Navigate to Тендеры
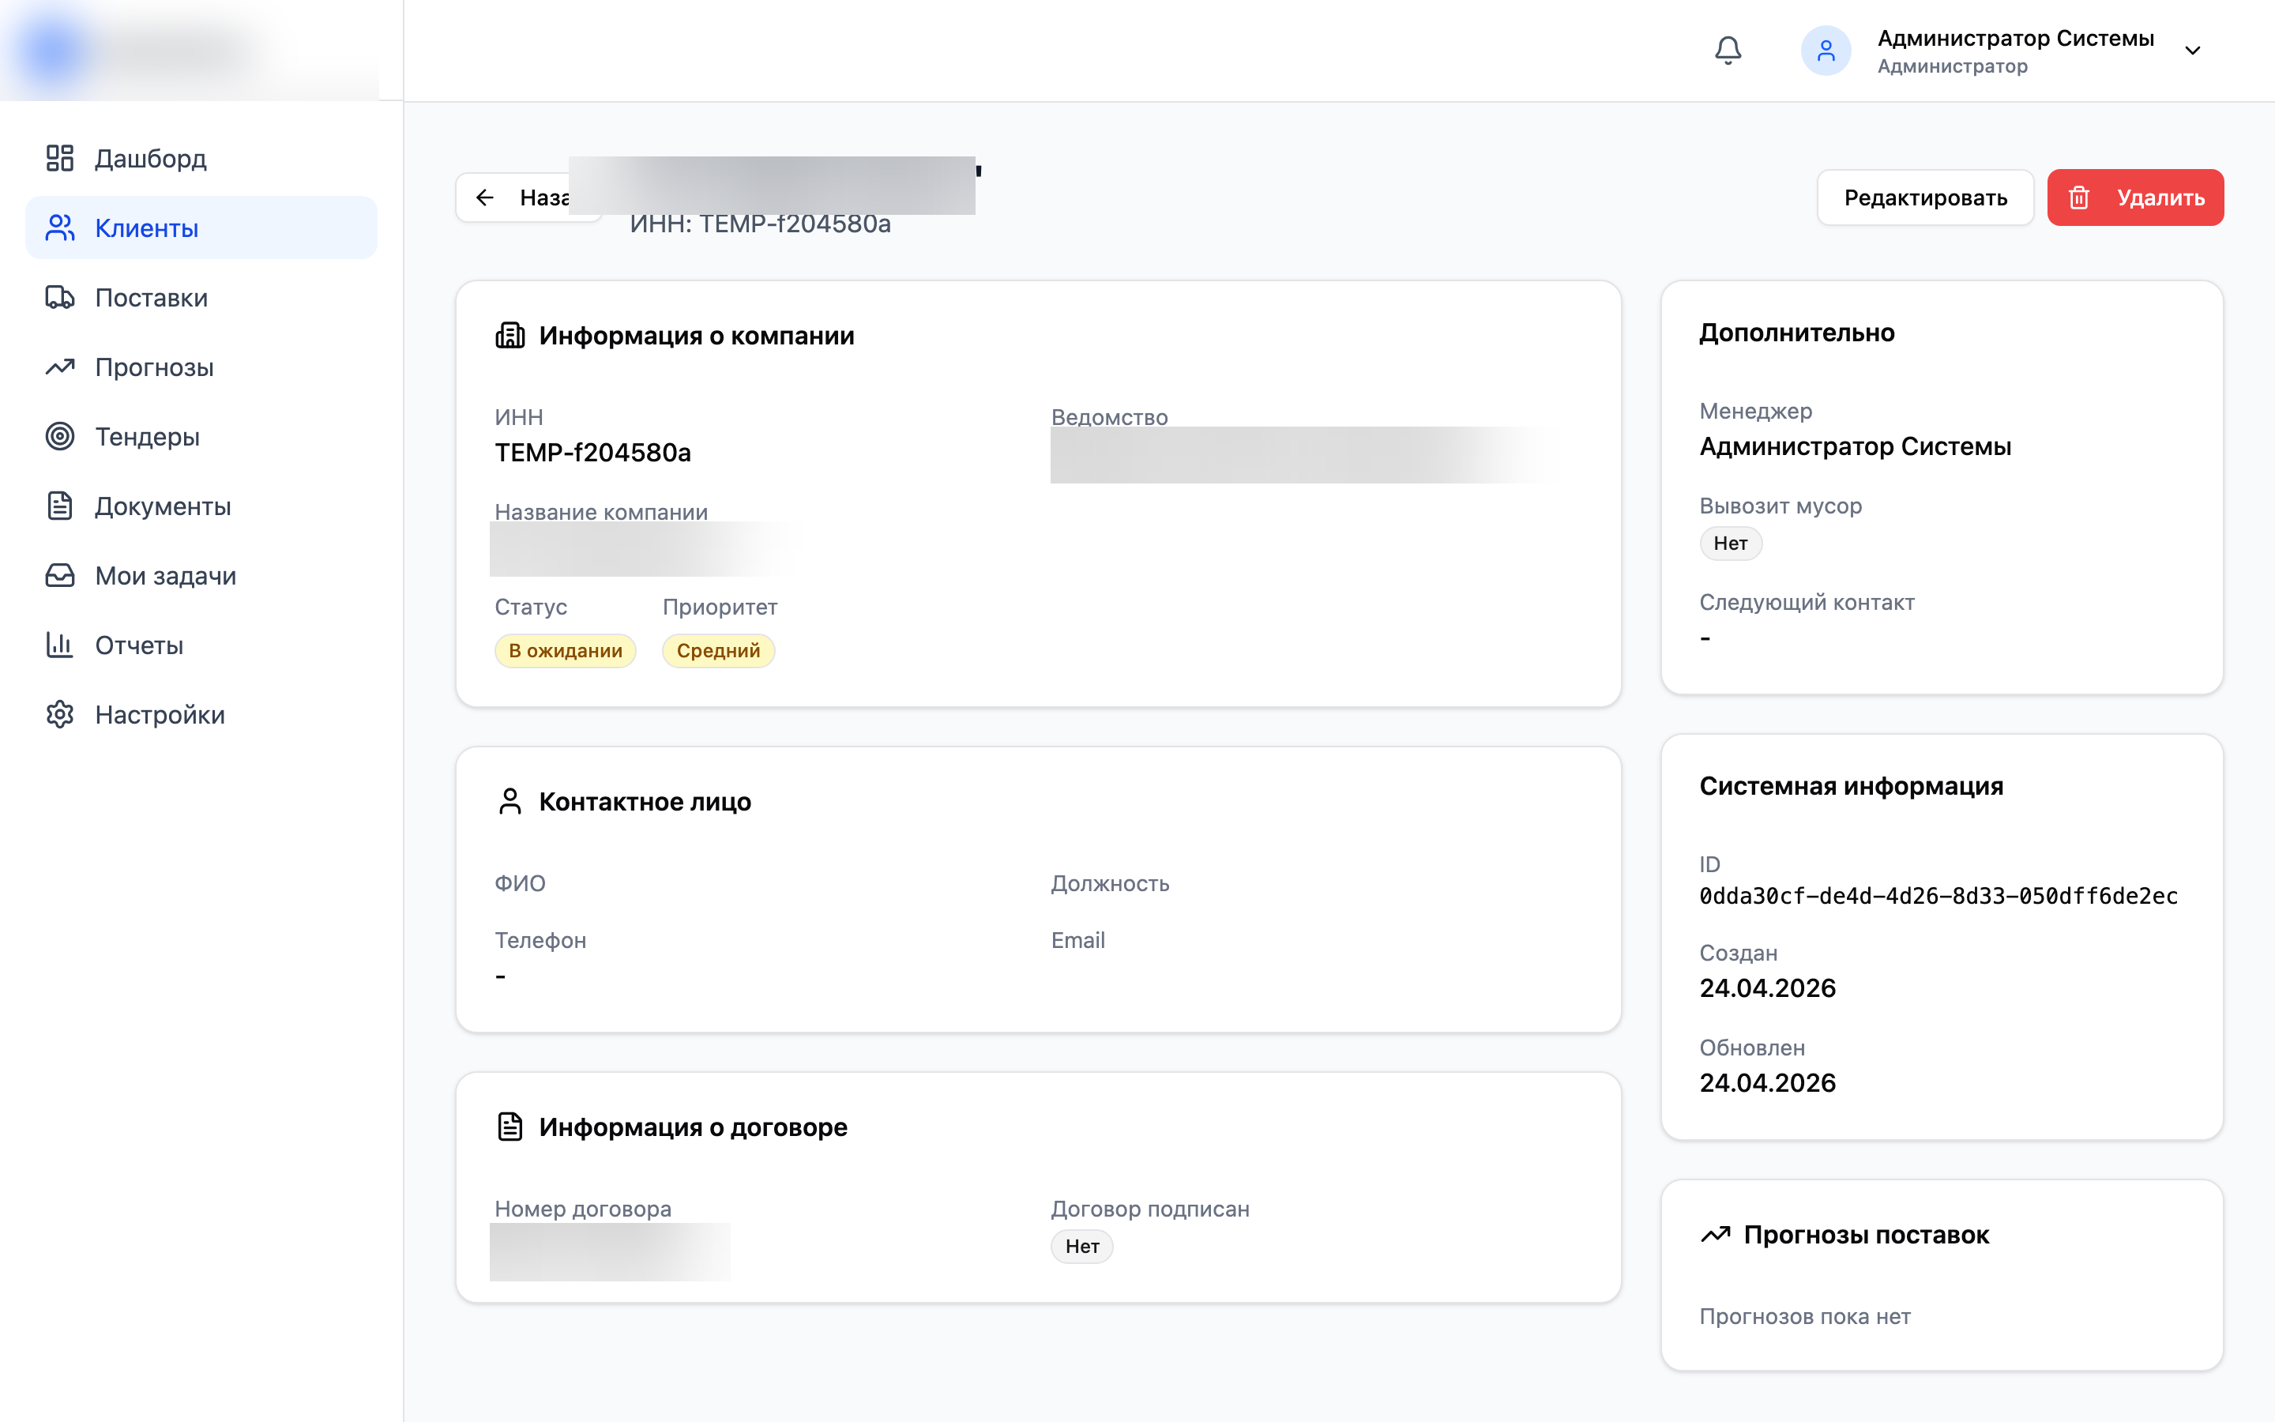 coord(201,436)
